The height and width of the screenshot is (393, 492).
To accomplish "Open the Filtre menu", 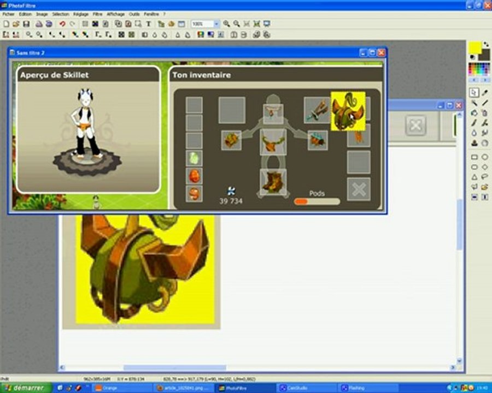I will coord(97,14).
